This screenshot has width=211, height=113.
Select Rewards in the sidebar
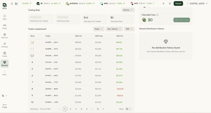click(5, 64)
